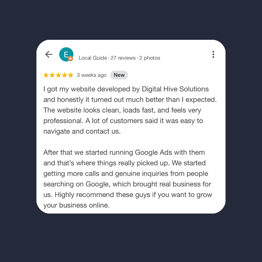
Task: Click the third yellow rating star
Action: (x=58, y=75)
